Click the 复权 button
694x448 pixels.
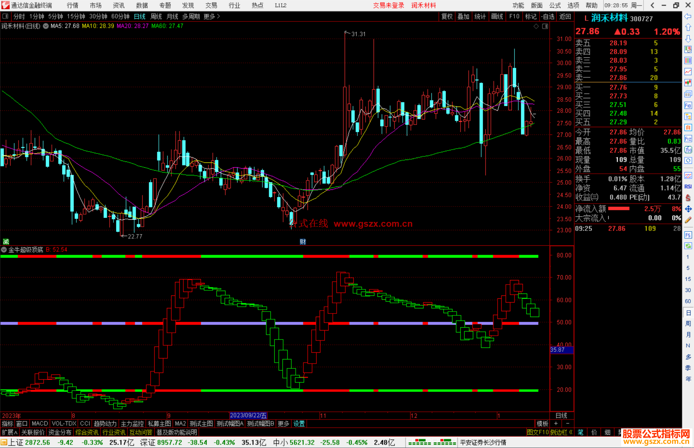[447, 16]
